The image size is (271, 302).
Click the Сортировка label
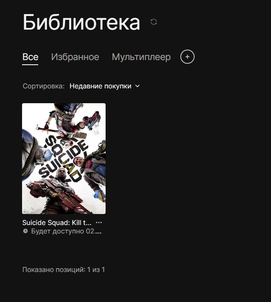pos(43,86)
